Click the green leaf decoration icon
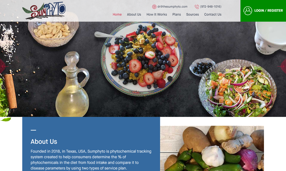This screenshot has height=171, width=286. click(6, 119)
